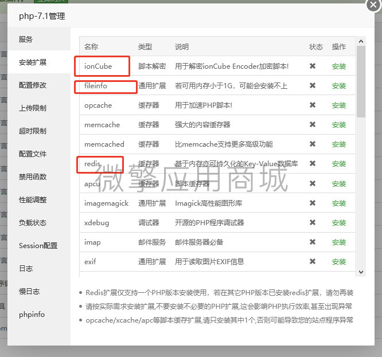
Task: Open the phpinfo tab
Action: tap(39, 315)
